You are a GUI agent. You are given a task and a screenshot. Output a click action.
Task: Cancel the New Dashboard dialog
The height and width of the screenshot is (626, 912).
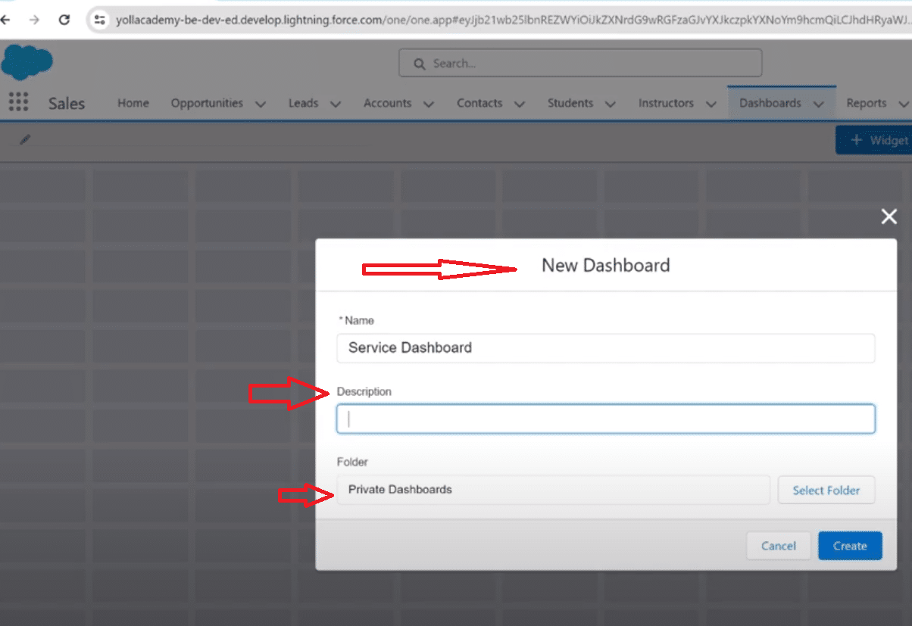(x=779, y=546)
